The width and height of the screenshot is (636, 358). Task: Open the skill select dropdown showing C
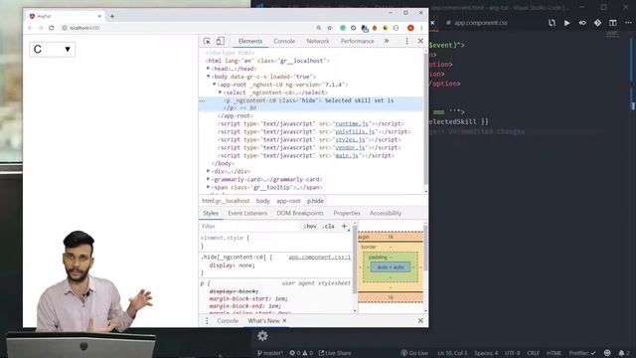point(53,50)
